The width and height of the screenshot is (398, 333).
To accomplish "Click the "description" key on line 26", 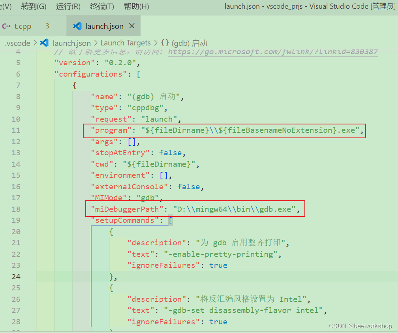I will [x=157, y=299].
